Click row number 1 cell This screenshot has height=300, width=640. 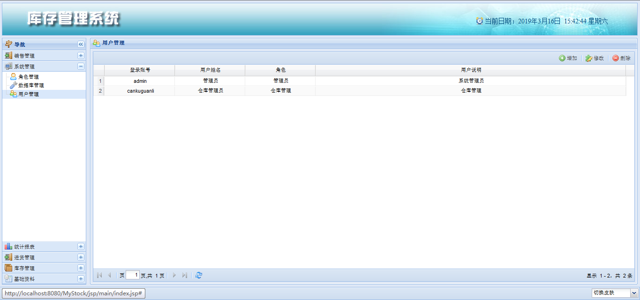99,81
